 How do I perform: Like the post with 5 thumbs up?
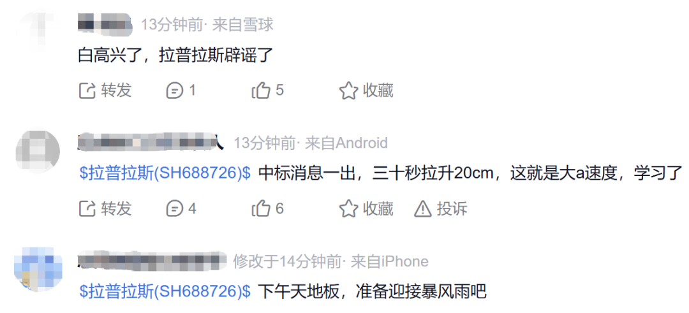click(267, 91)
